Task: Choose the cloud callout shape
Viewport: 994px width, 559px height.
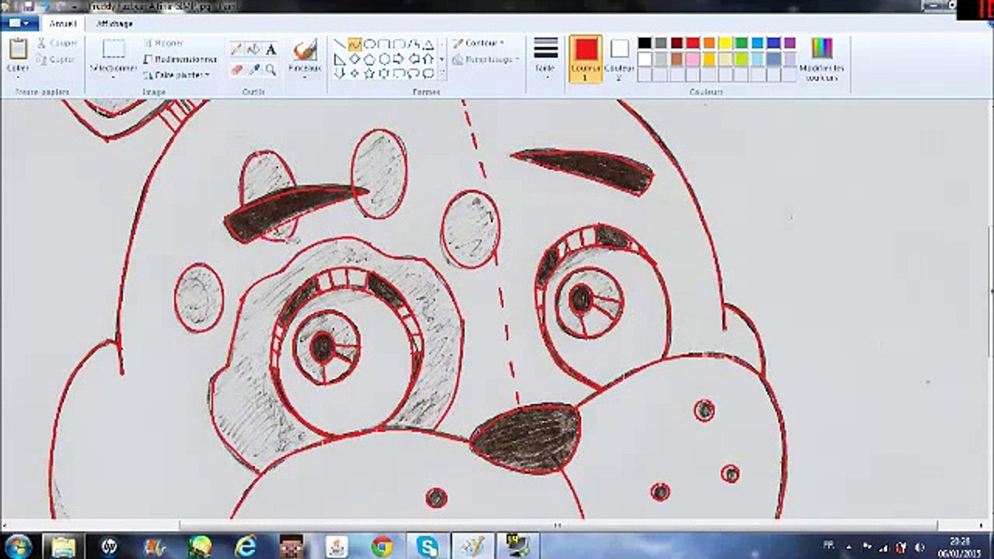Action: [429, 73]
